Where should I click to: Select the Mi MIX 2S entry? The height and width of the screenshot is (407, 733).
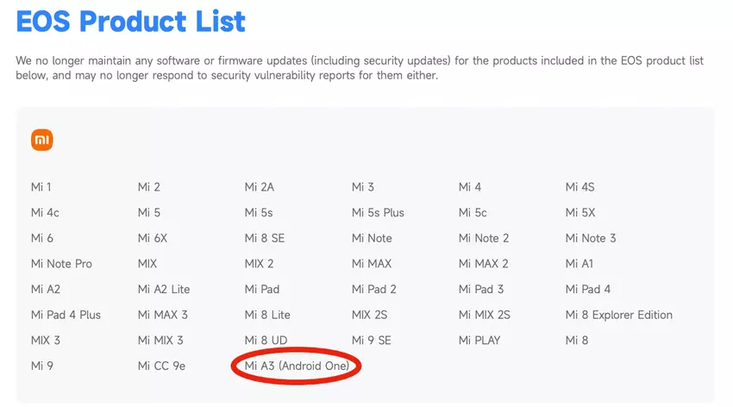[x=485, y=316]
